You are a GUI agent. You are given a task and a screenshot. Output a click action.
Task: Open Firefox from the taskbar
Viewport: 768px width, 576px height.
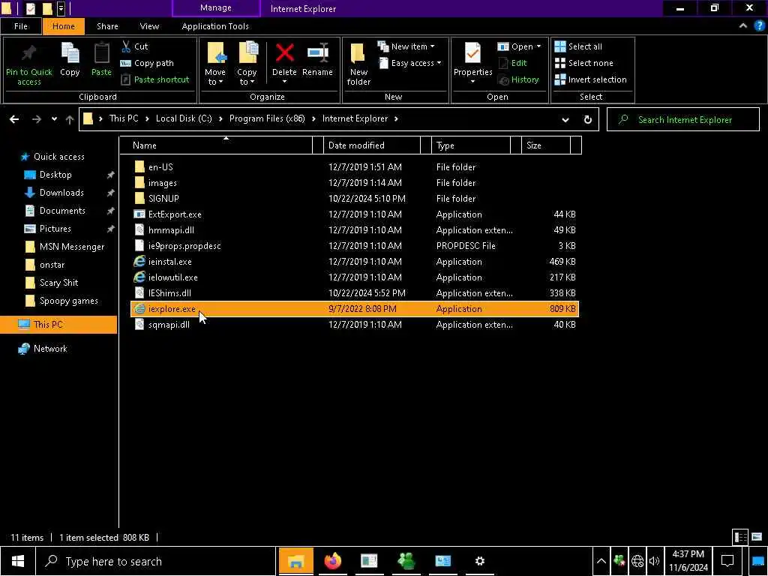pyautogui.click(x=332, y=561)
